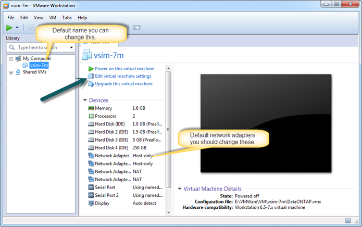Open the Tabs menu
The image size is (362, 227).
[67, 18]
